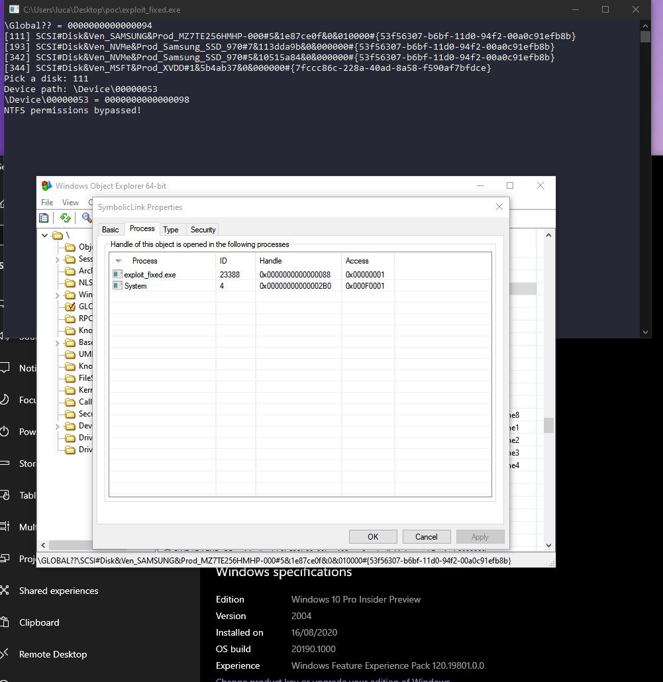Maximize the Windows Object Explorer window
This screenshot has height=682, width=663.
[510, 185]
